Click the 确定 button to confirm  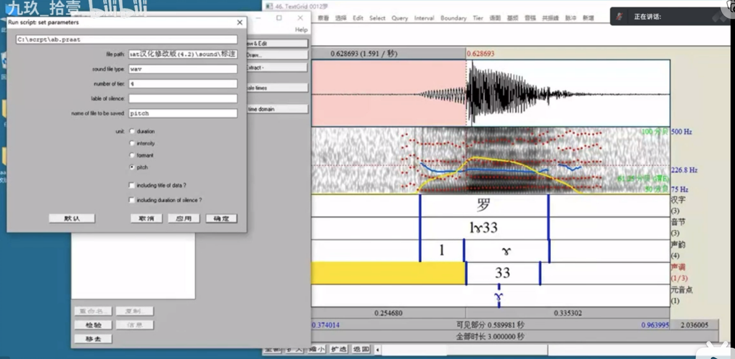[x=221, y=218]
